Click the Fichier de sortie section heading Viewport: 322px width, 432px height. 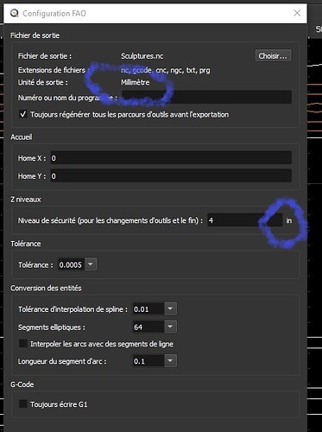coord(35,35)
